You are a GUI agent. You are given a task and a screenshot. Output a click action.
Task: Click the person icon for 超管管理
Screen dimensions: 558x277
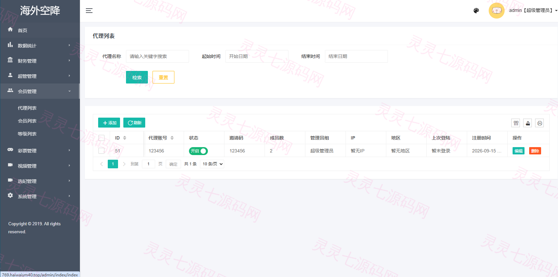coord(10,75)
